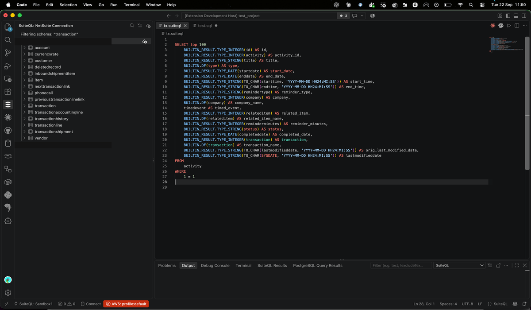This screenshot has height=310, width=531.
Task: Maximize the bottom panel size
Action: 516,265
